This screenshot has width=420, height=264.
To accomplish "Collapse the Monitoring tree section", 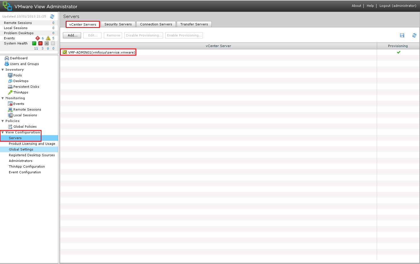I will click(3, 98).
